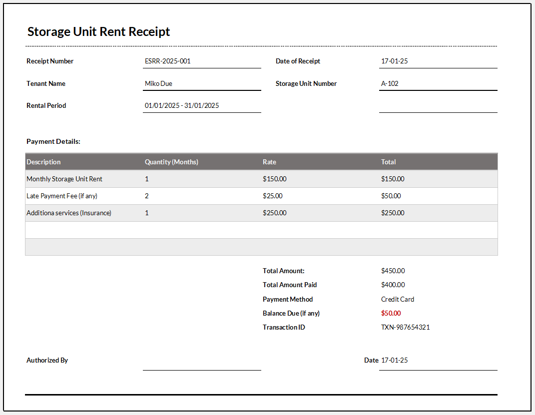
Task: Select the Transaction ID TXN-987654321
Action: pos(406,327)
